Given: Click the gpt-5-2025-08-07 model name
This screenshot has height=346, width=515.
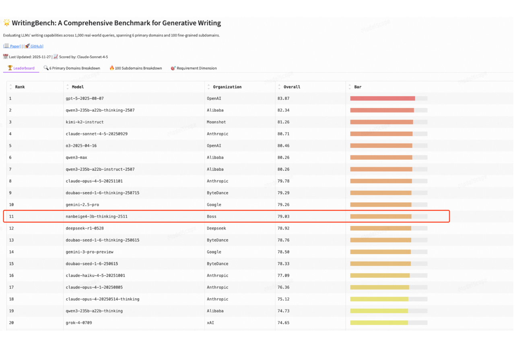Looking at the screenshot, I should pos(85,98).
